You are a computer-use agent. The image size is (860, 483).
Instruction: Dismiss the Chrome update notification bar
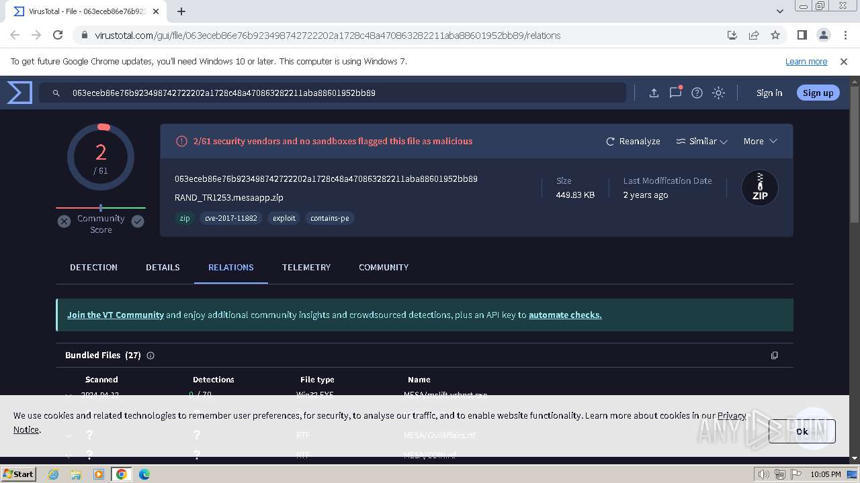(844, 61)
